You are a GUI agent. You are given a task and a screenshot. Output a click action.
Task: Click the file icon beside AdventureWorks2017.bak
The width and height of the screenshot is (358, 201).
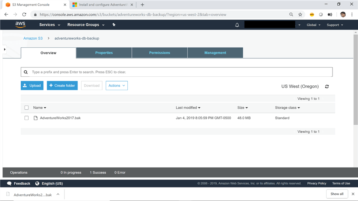tap(35, 118)
